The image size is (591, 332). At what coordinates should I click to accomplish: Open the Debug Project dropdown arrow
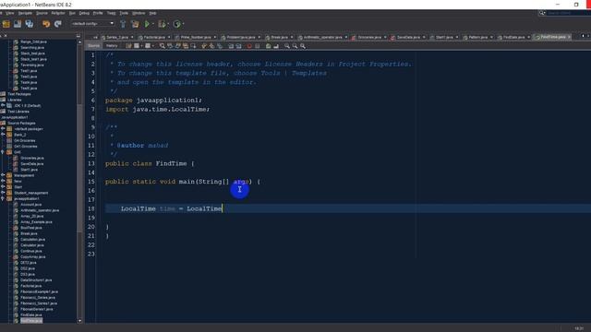tap(167, 24)
